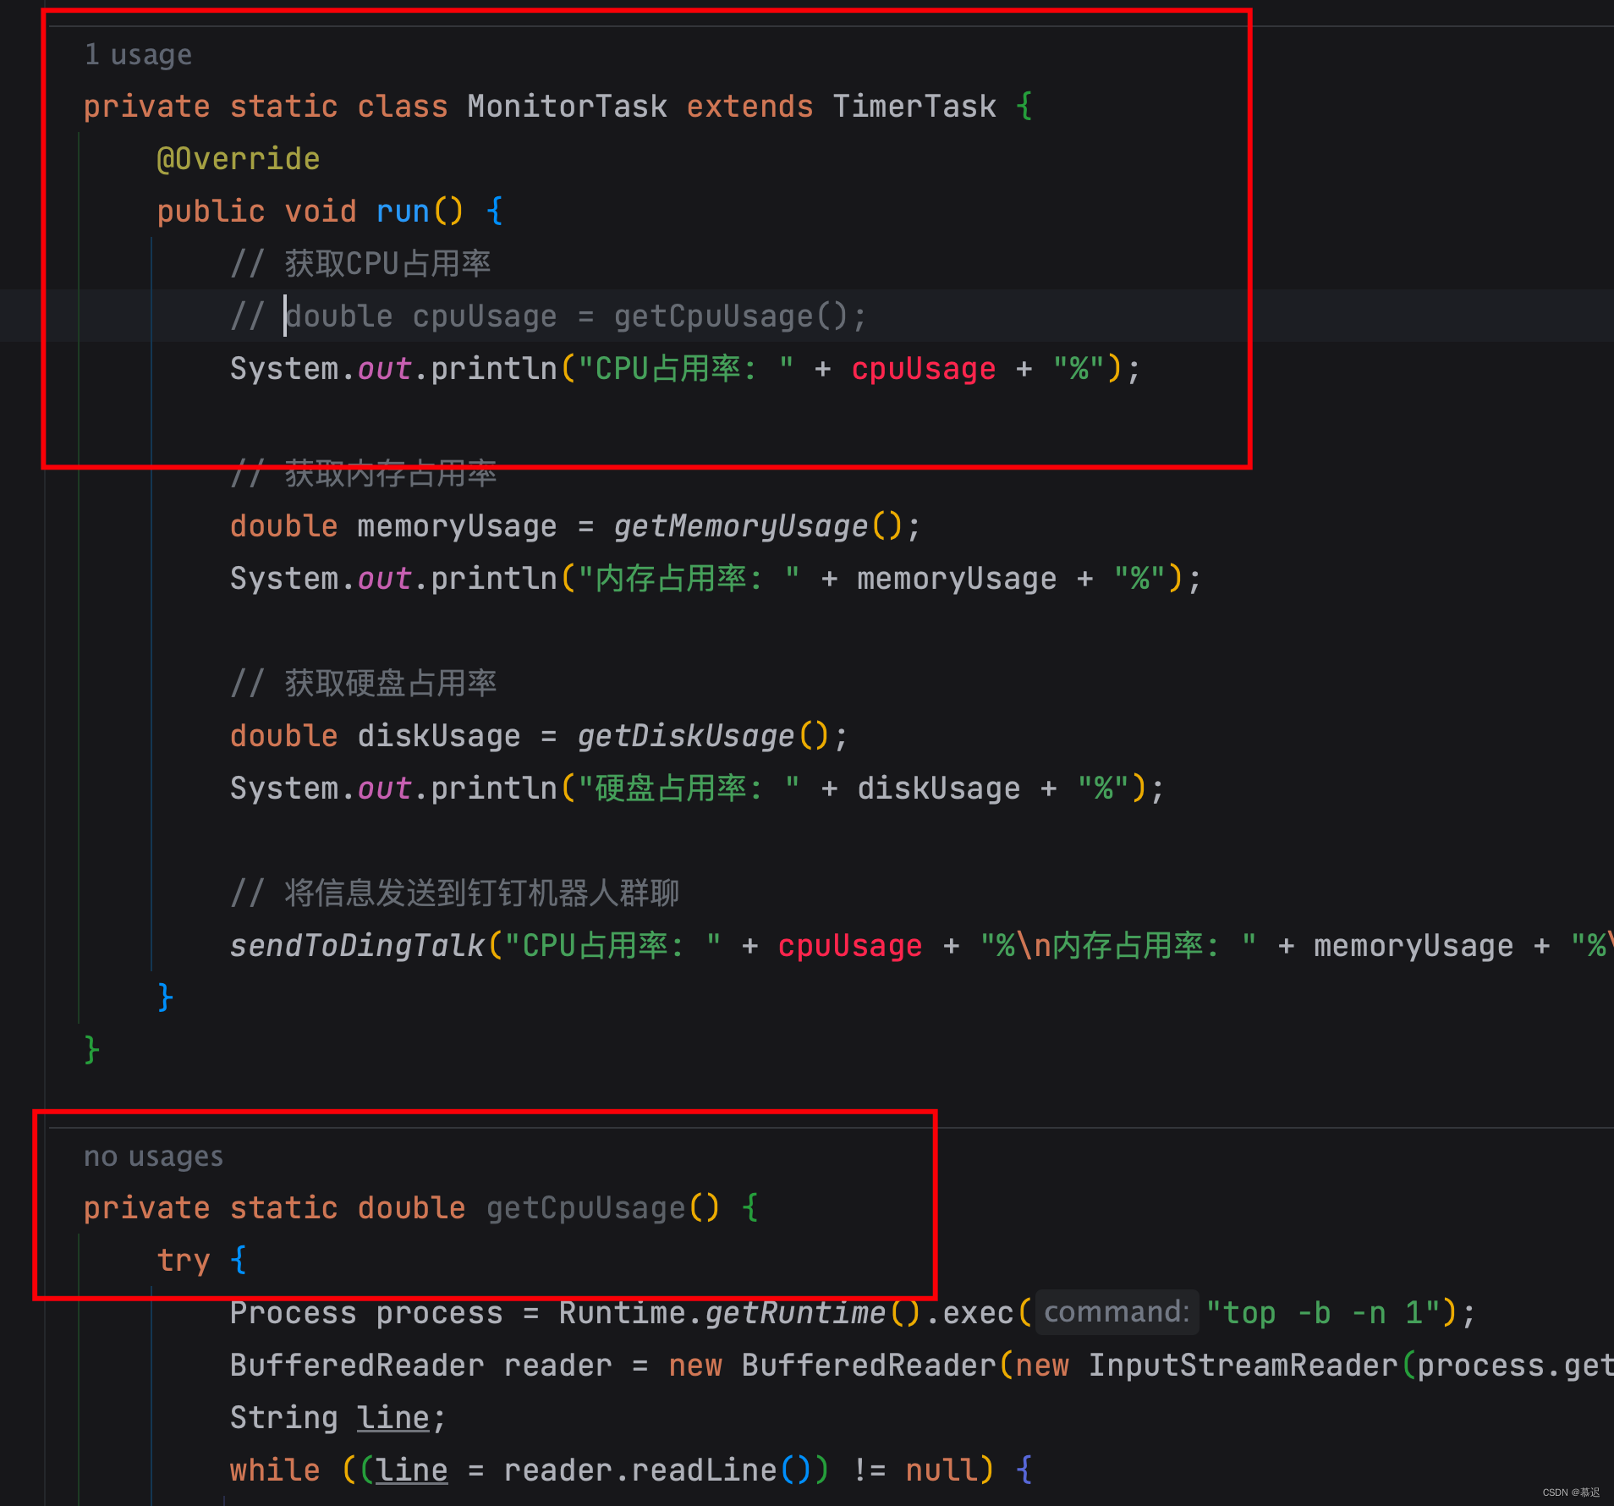Click memoryUsage in the sendToDingTalk line

pyautogui.click(x=1414, y=946)
